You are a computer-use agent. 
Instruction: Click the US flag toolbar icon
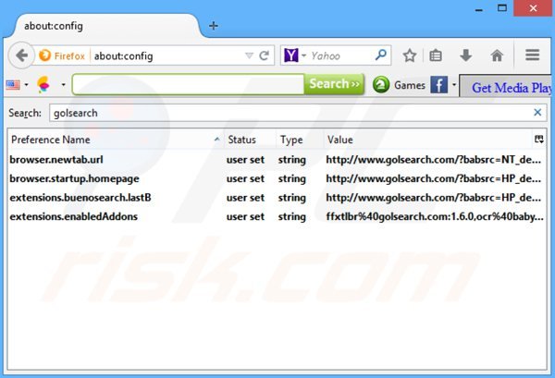click(x=13, y=85)
